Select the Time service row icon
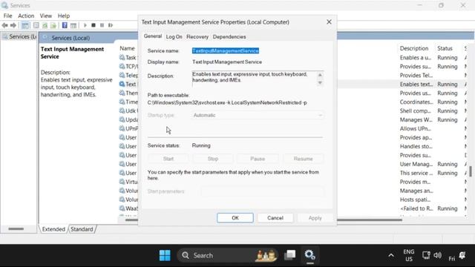This screenshot has width=475, height=267. 122,102
